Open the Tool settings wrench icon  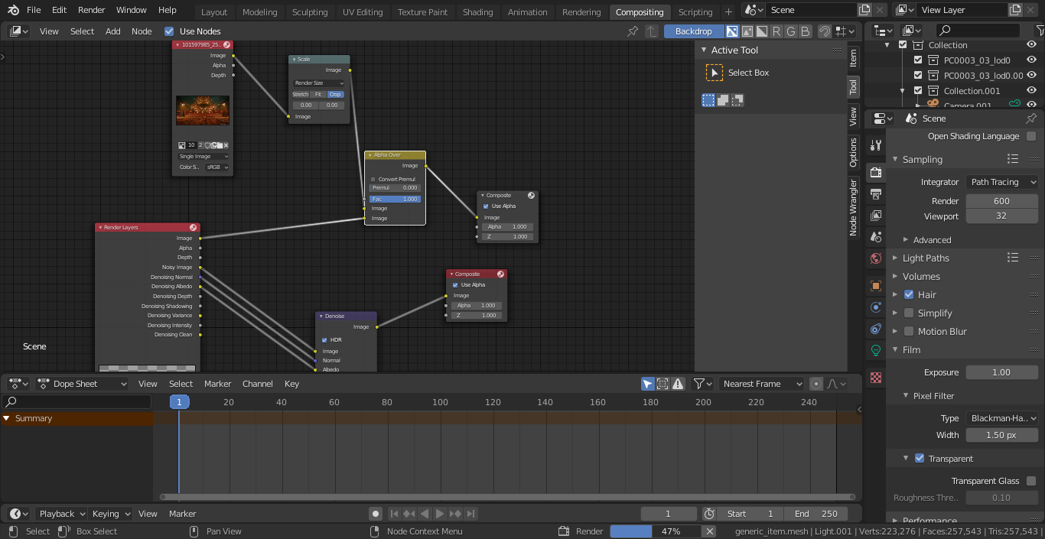pos(876,144)
